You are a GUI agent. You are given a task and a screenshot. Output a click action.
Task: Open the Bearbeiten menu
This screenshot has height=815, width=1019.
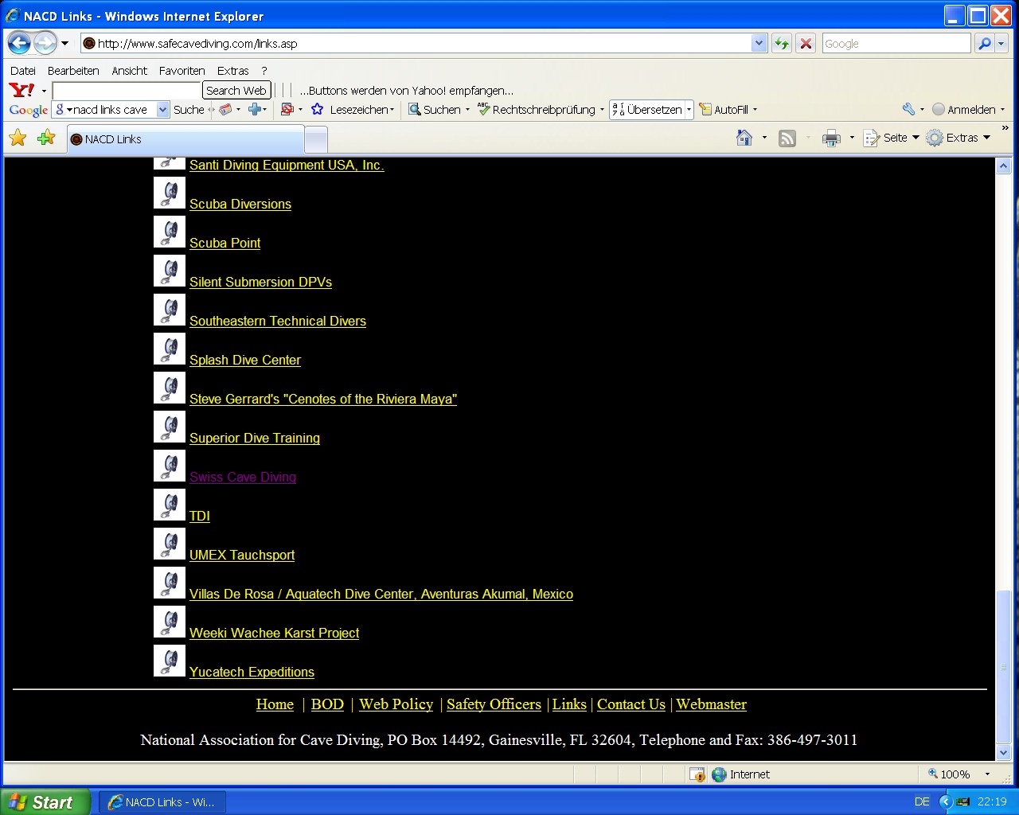tap(73, 71)
